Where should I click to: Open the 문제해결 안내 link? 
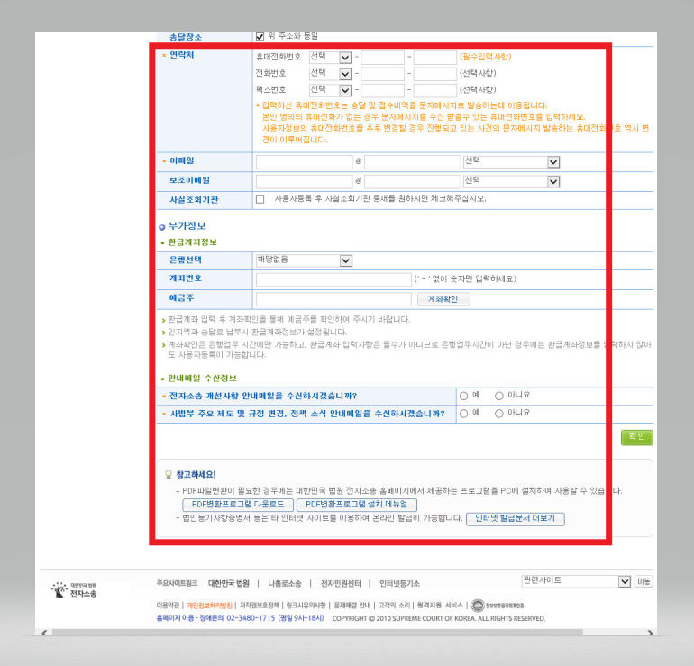pos(352,605)
